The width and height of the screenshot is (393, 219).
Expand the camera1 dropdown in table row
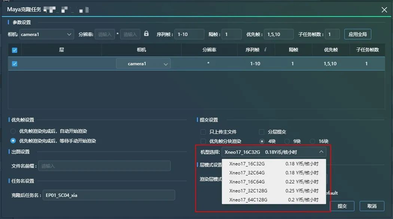coord(143,64)
